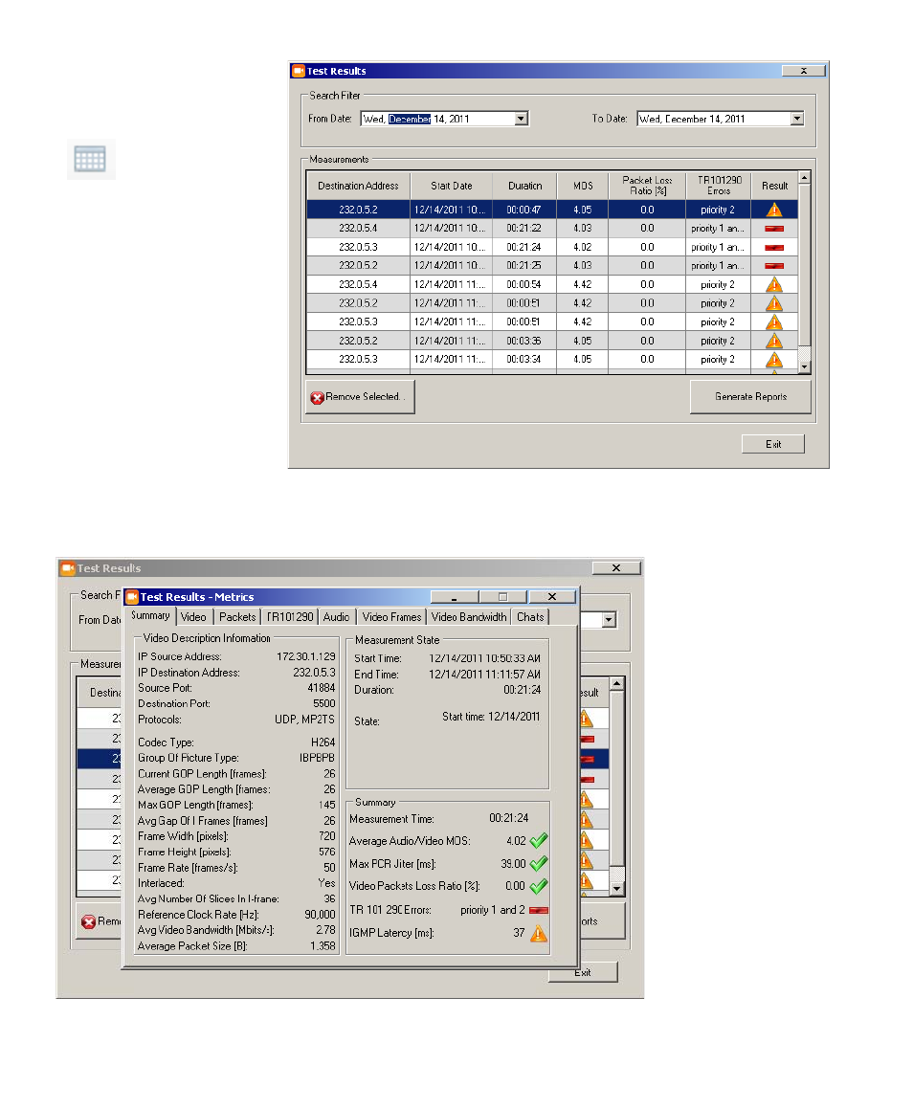Click the warning triangle in the 00:03:36 row
913x1108 pixels.
[x=774, y=341]
